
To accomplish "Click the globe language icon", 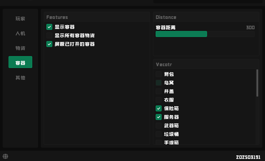I will [x=5, y=156].
